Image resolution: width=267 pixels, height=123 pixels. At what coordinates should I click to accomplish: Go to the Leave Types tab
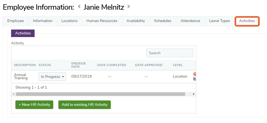219,21
